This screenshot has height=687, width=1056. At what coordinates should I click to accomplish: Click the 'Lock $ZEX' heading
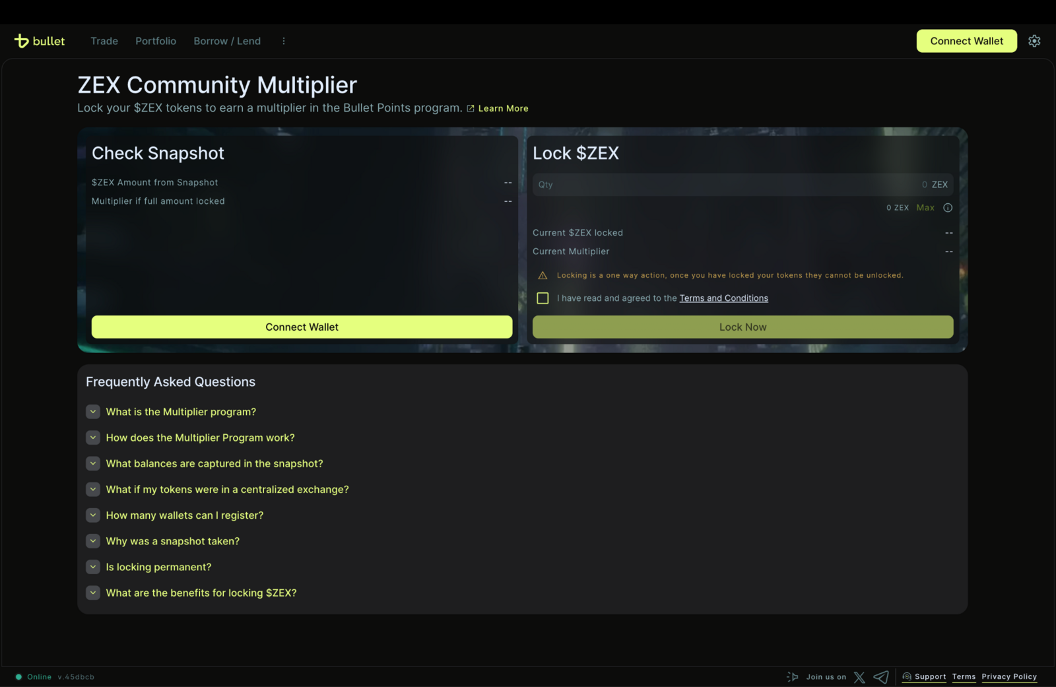[x=576, y=153]
